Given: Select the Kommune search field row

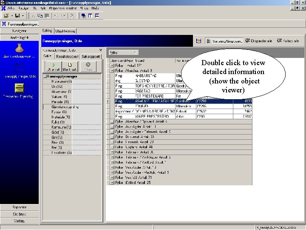Looking at the screenshot, I should (x=72, y=127).
